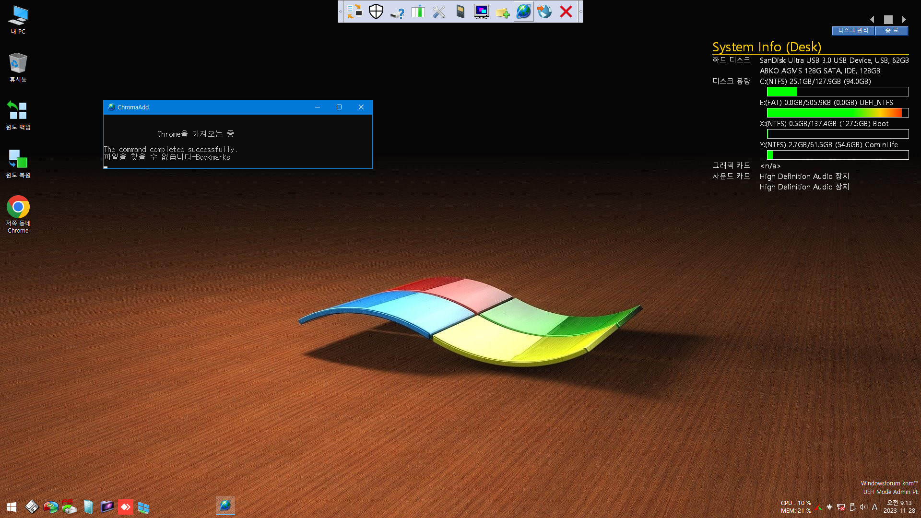Open the 휴지통 recycle bin icon
This screenshot has width=921, height=518.
[x=18, y=68]
